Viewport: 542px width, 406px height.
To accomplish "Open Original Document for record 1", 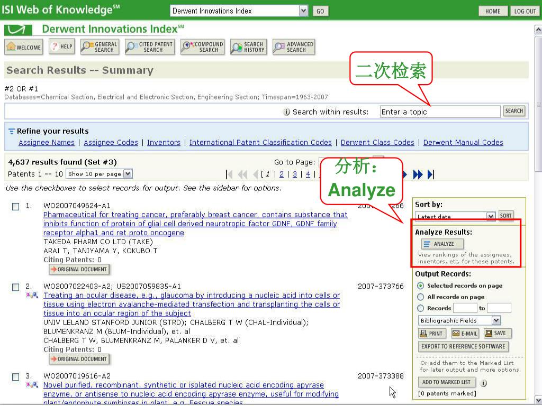I will point(79,269).
